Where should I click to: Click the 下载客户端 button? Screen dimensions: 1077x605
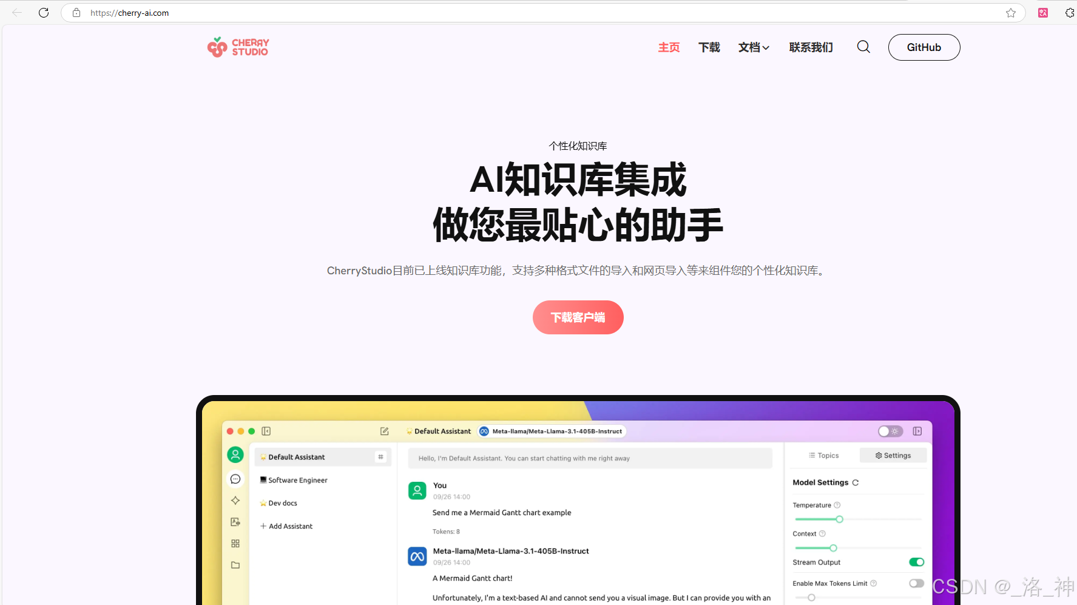coord(577,317)
